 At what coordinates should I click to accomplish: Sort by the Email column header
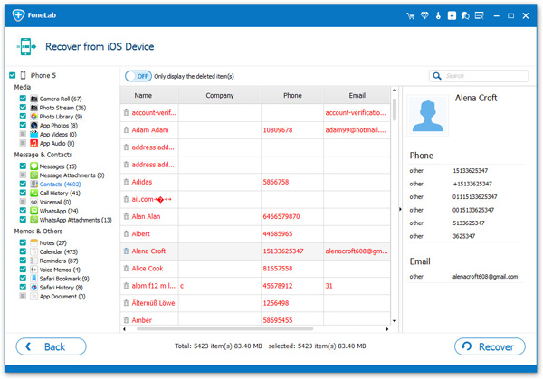pyautogui.click(x=357, y=95)
